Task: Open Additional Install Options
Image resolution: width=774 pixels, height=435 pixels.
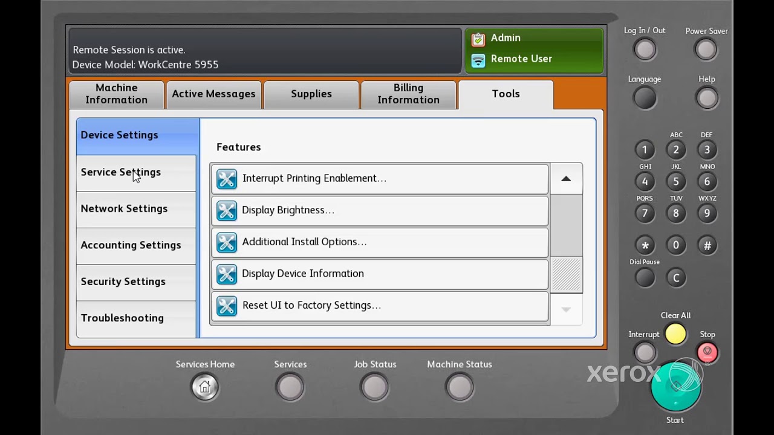Action: point(380,242)
